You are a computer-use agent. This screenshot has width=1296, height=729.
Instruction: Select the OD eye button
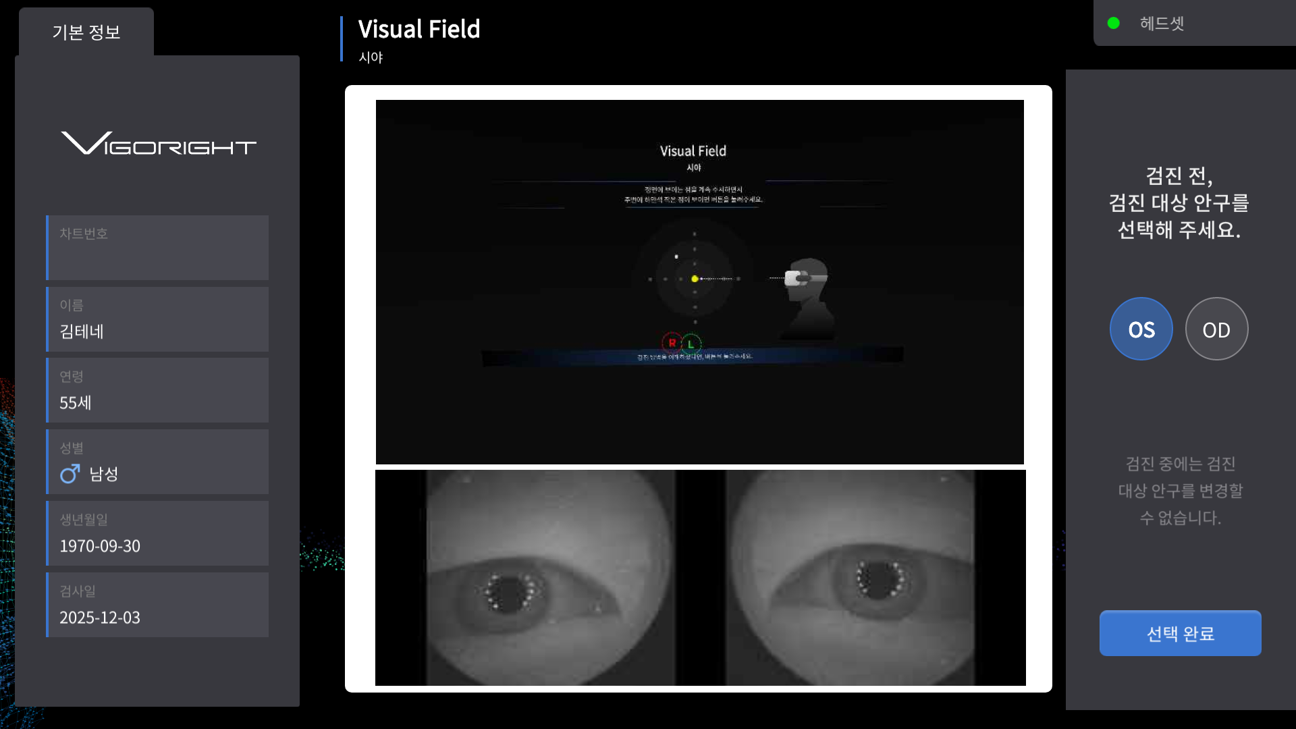(x=1216, y=329)
